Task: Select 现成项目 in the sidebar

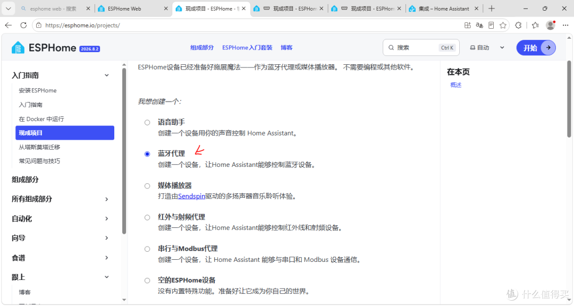Action: [x=65, y=133]
